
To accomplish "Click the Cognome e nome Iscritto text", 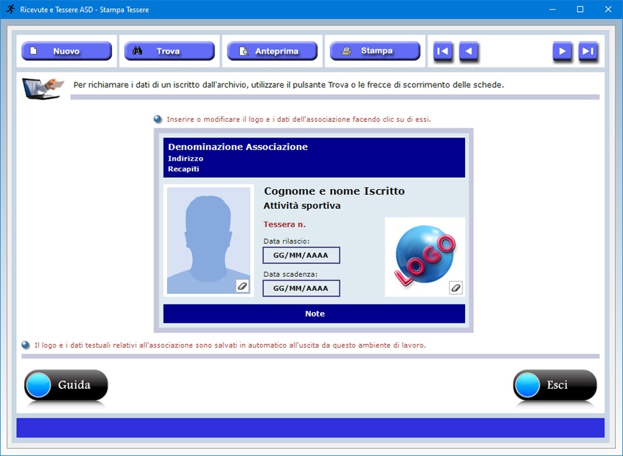I will click(334, 191).
